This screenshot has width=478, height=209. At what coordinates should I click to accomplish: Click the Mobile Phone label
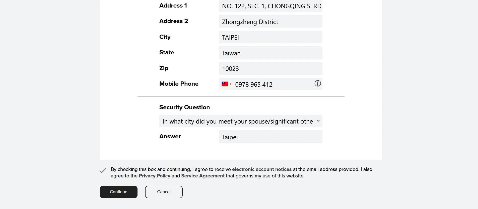point(179,84)
